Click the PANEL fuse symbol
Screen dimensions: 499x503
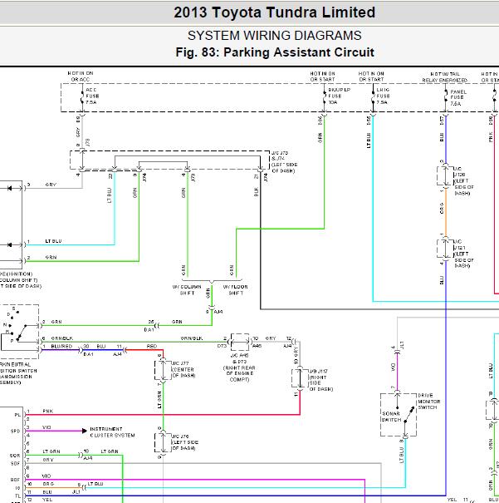tap(446, 97)
